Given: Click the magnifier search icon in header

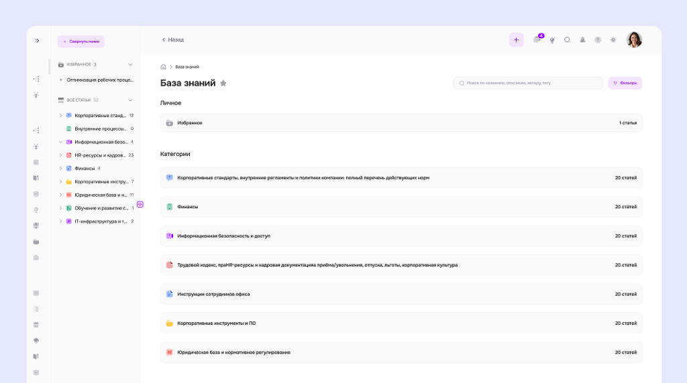Looking at the screenshot, I should (568, 40).
